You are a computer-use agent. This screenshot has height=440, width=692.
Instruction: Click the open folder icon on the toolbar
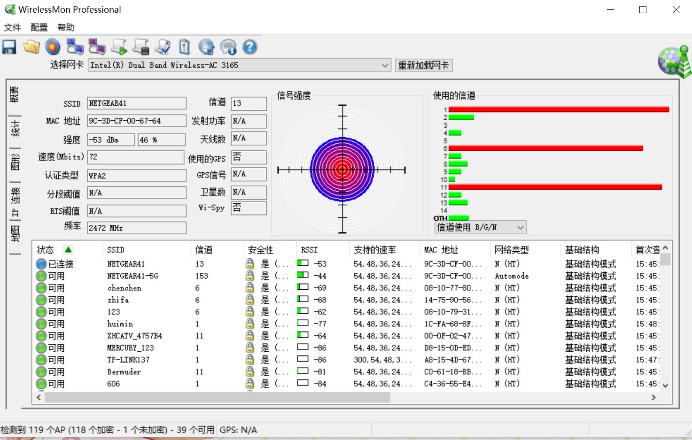(x=31, y=47)
